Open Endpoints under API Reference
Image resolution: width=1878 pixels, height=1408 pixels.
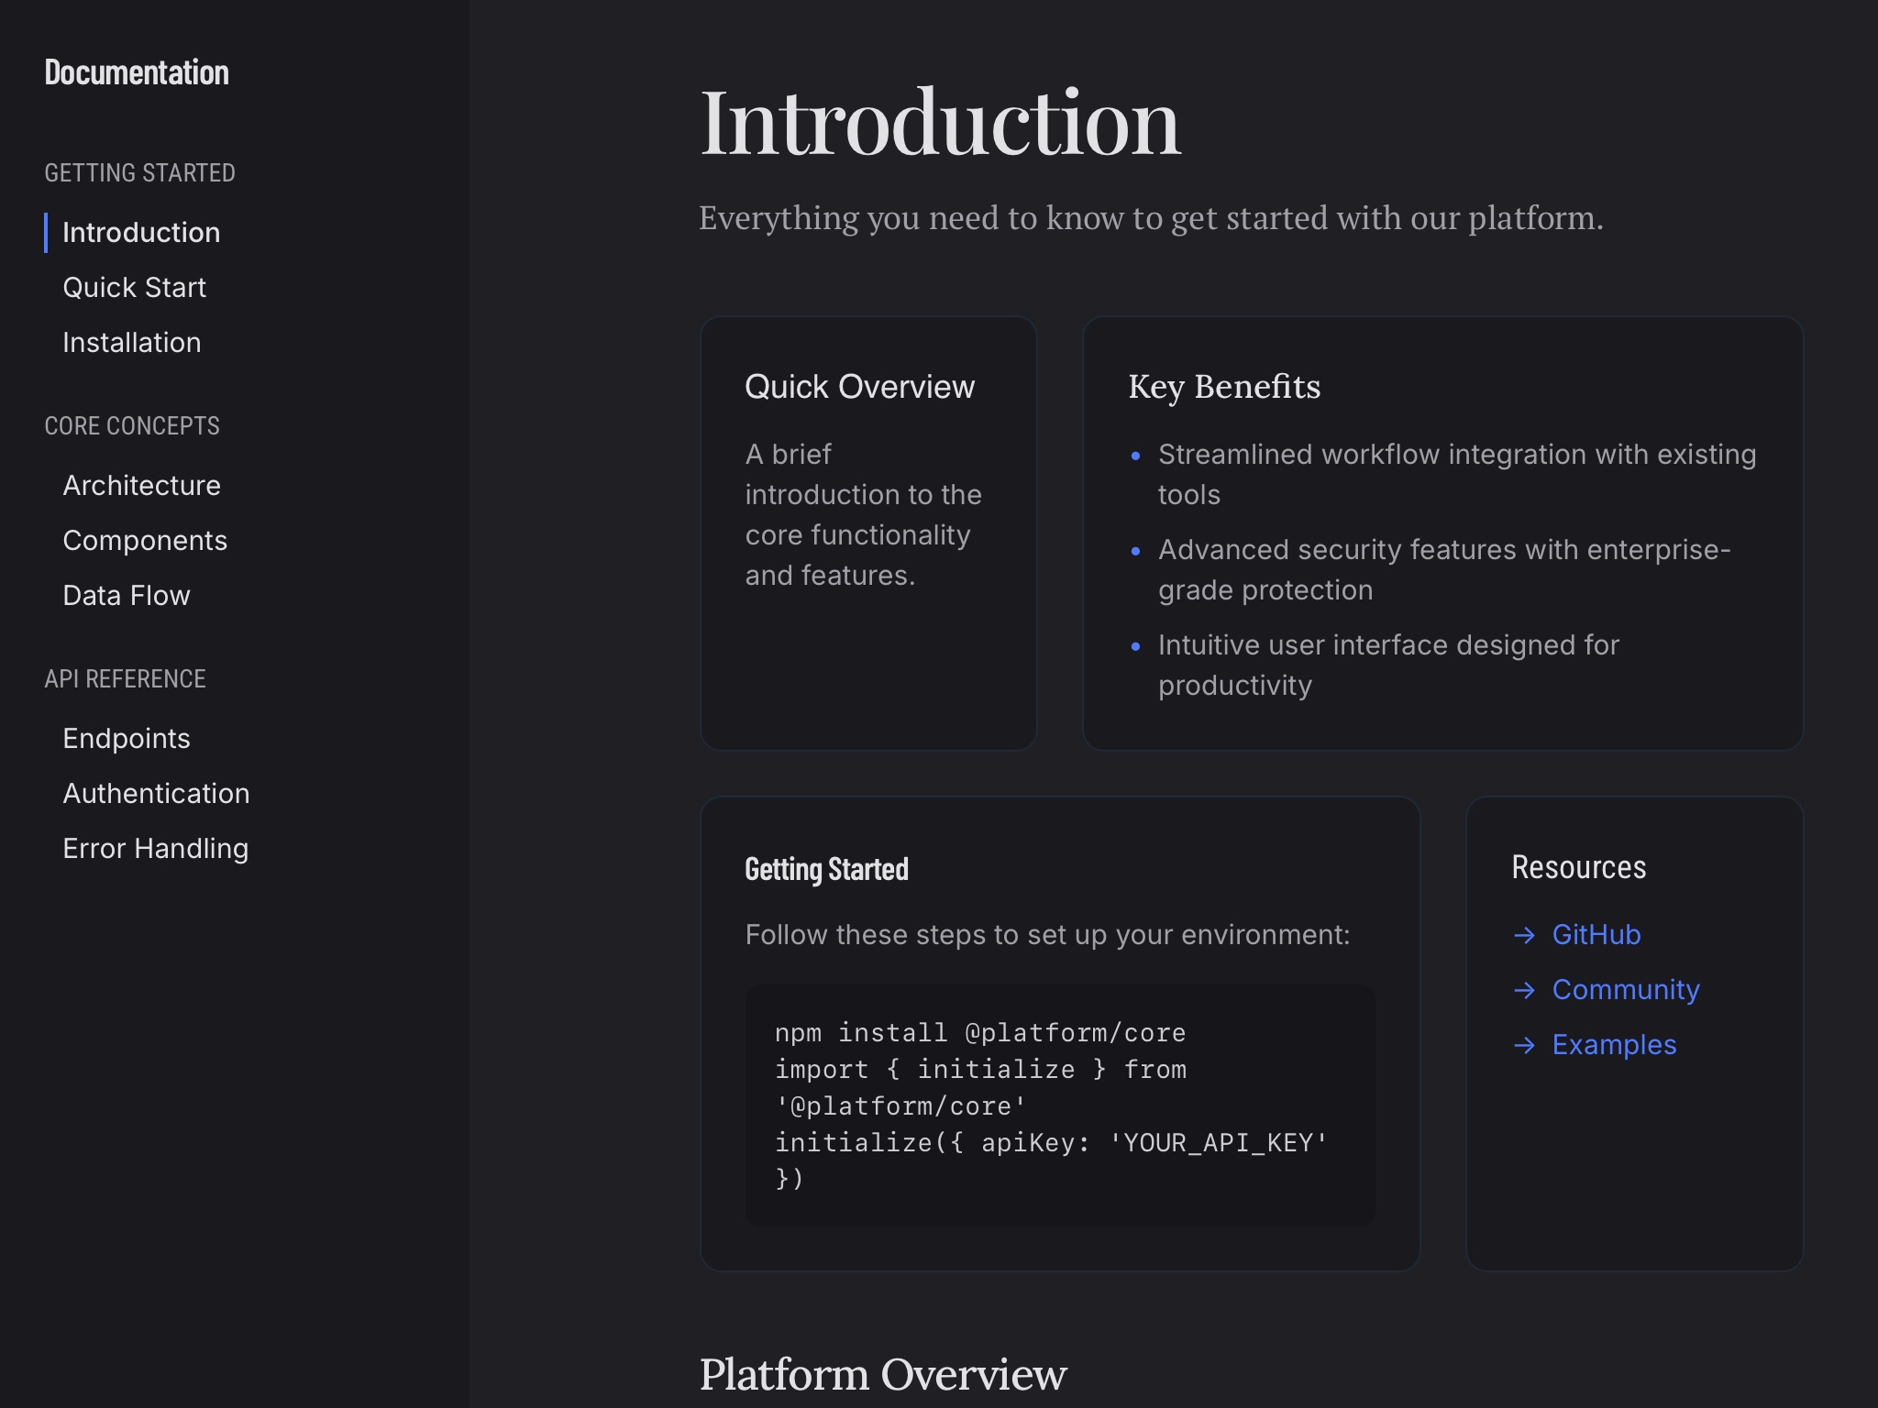tap(126, 738)
